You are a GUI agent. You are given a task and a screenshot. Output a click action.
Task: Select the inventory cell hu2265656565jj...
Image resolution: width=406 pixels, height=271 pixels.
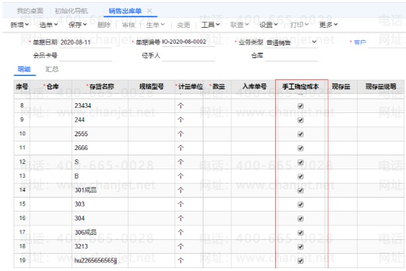point(100,260)
